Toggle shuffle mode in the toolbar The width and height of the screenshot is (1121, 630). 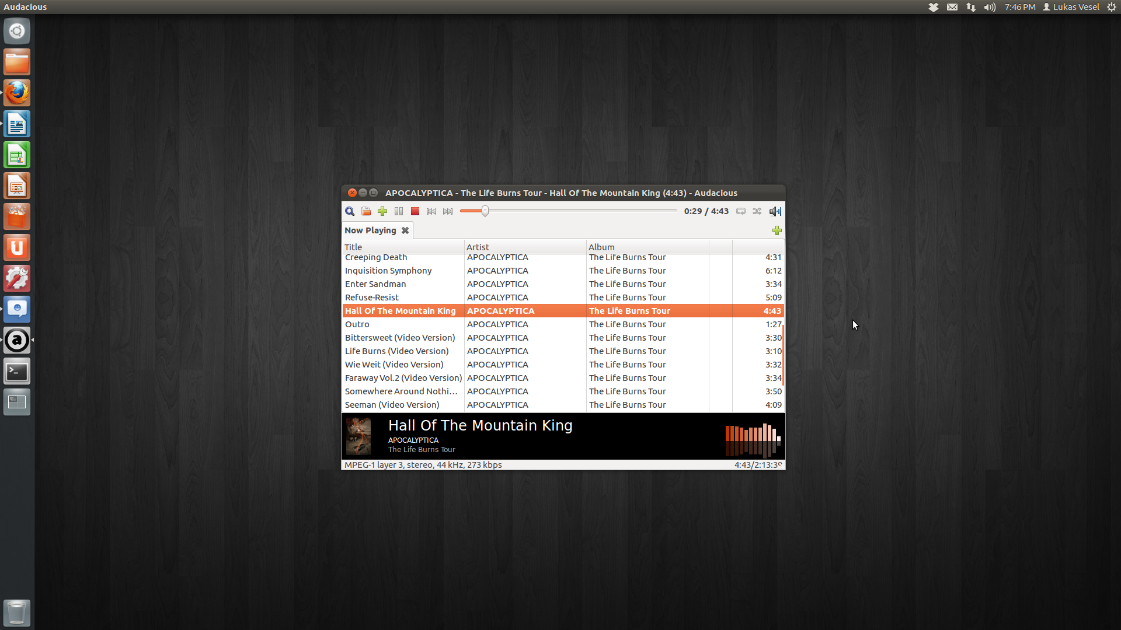pyautogui.click(x=757, y=211)
